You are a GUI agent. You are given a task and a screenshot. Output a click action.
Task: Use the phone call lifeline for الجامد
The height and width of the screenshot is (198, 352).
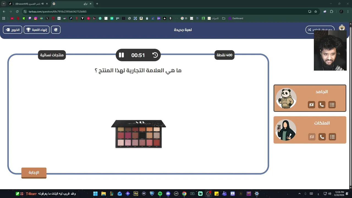click(x=322, y=105)
